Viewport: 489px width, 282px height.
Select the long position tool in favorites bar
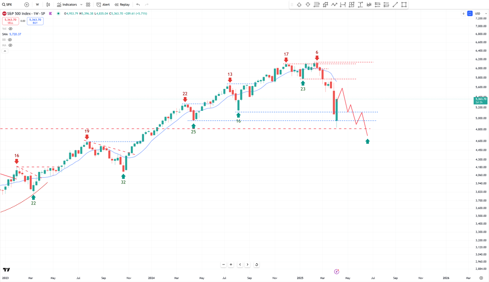coord(378,5)
